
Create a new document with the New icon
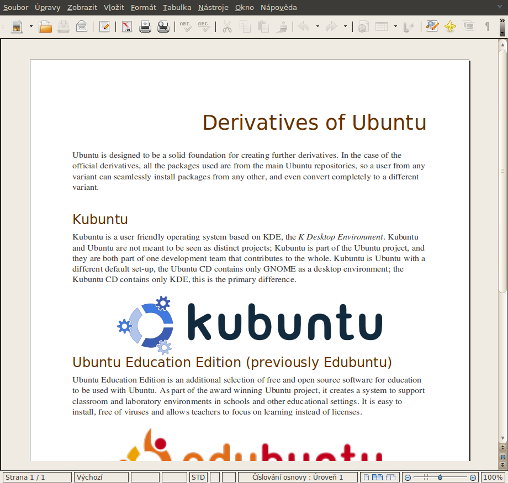pos(17,26)
